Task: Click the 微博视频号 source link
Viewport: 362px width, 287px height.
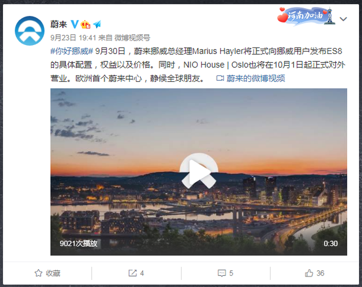Action: pos(132,38)
